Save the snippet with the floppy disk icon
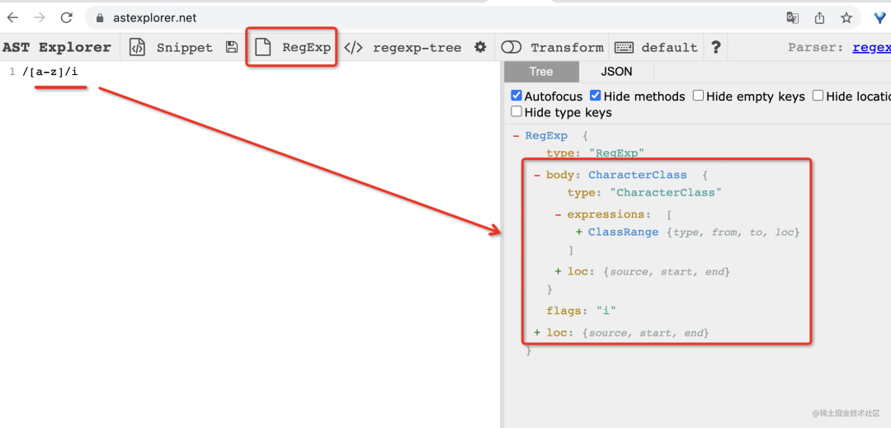891x428 pixels. point(232,47)
